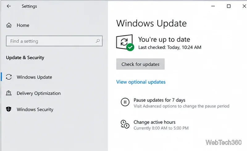Focus the Find a setting search box
This screenshot has height=151, width=247.
54,41
